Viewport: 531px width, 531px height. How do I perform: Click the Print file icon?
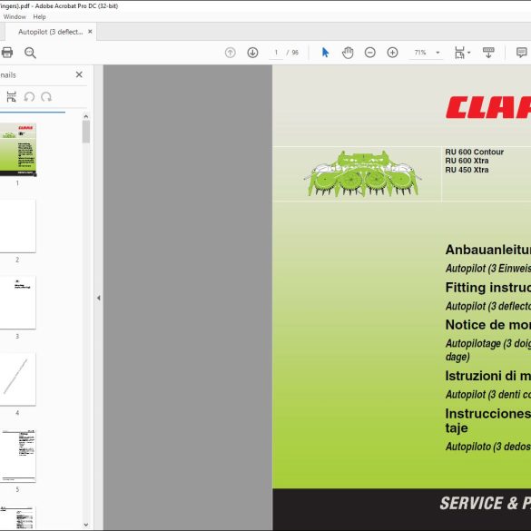[x=6, y=53]
